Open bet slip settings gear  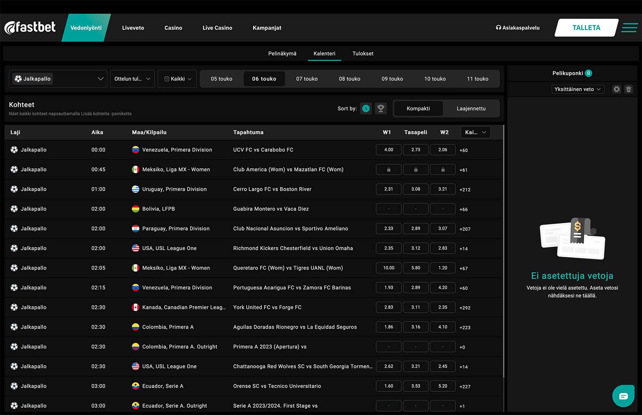pyautogui.click(x=617, y=89)
